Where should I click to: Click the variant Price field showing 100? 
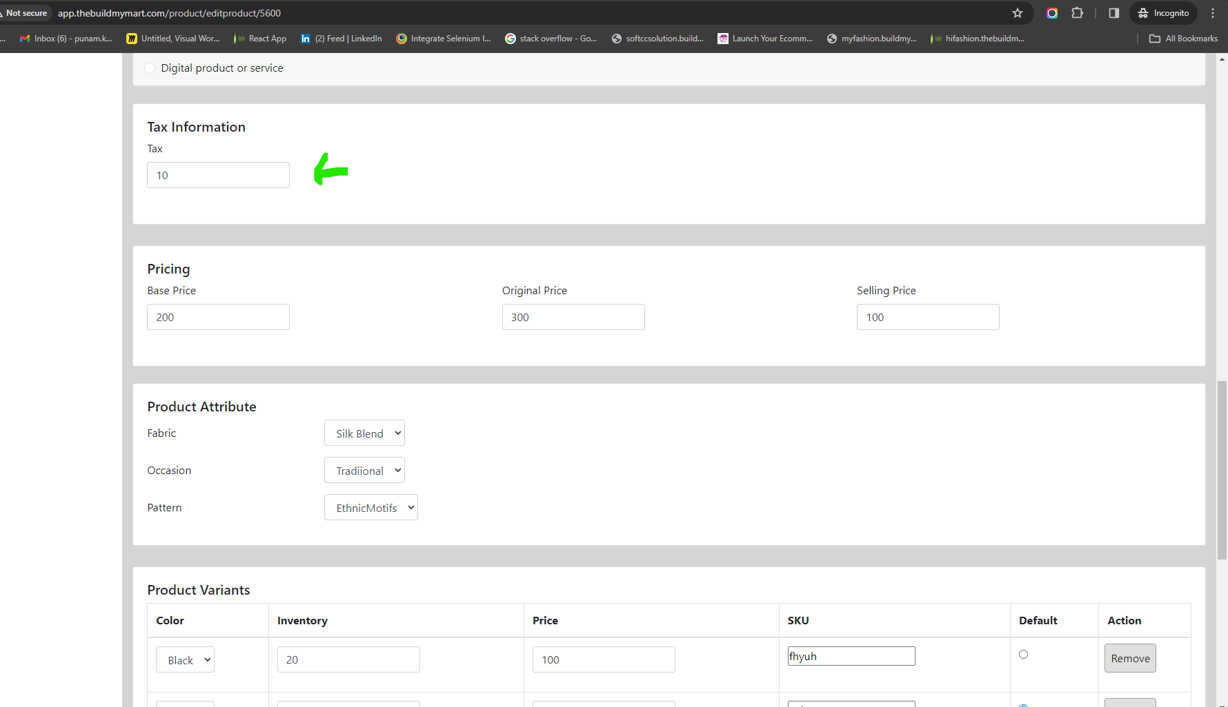point(604,659)
